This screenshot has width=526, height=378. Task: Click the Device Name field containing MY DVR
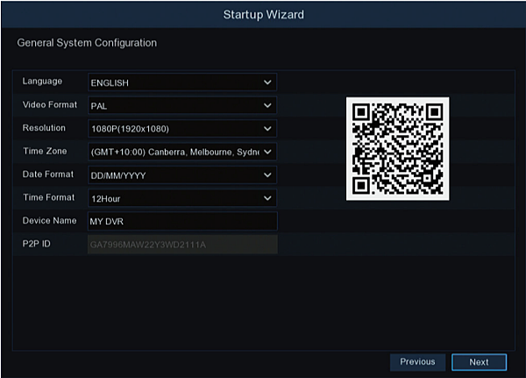click(182, 221)
